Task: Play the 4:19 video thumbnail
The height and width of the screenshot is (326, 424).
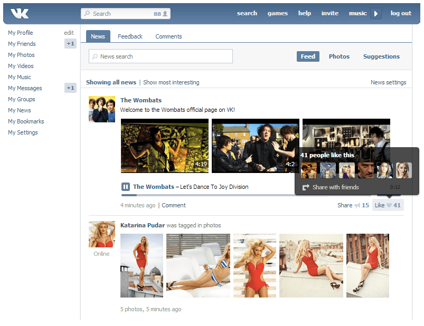Action: pyautogui.click(x=165, y=146)
